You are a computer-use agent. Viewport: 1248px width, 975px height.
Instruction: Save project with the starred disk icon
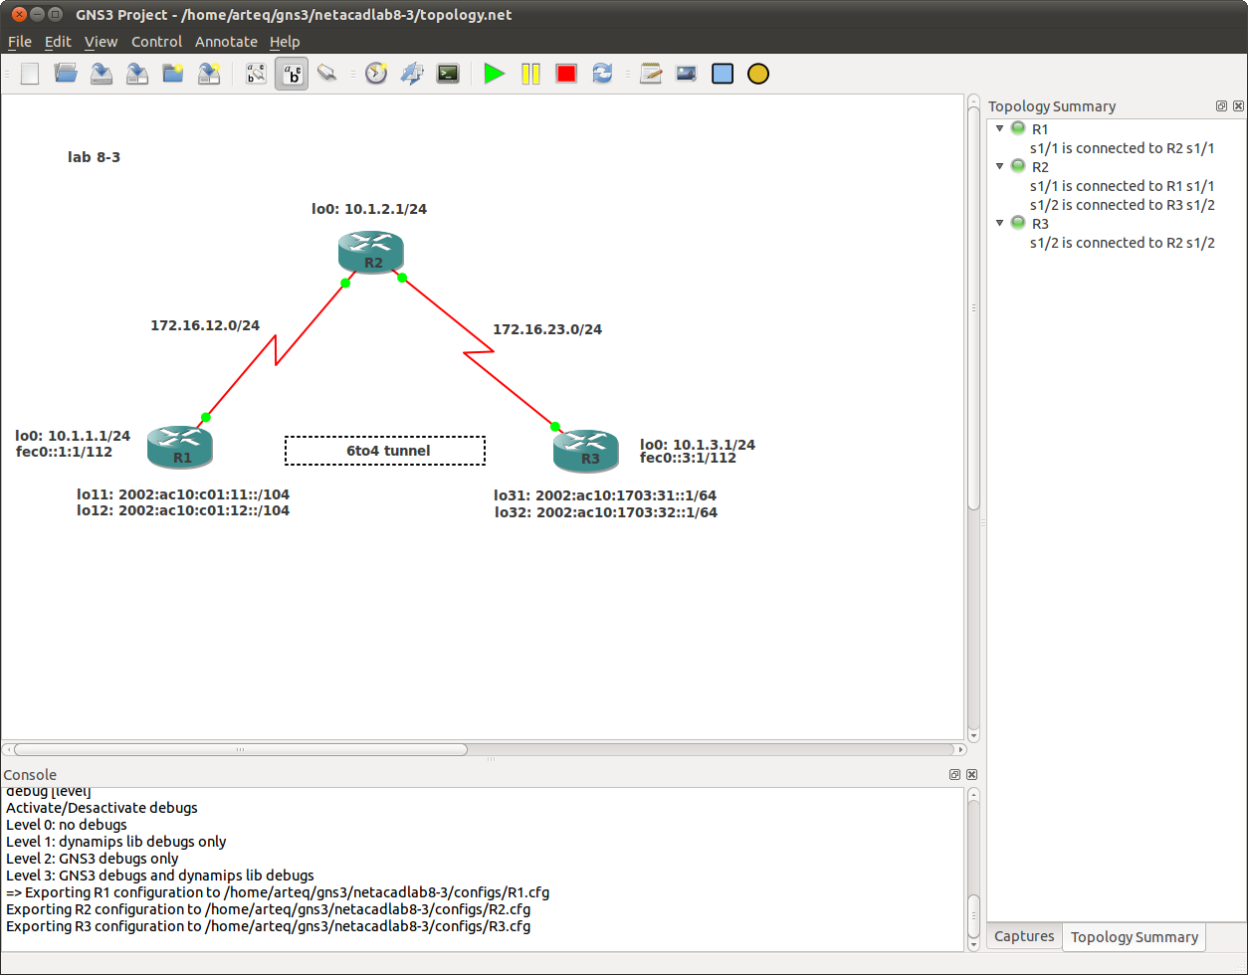[x=209, y=74]
